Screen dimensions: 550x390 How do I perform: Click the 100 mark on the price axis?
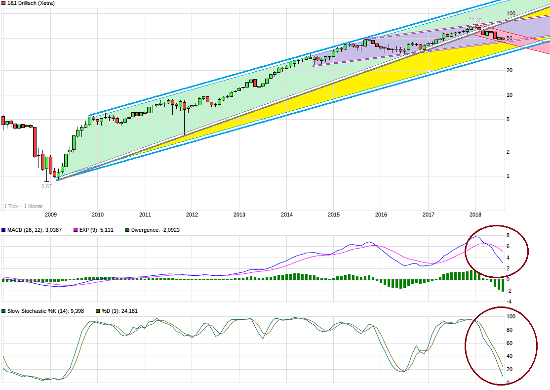point(511,13)
